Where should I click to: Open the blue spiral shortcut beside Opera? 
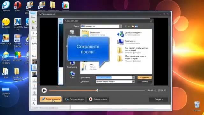coord(6,6)
